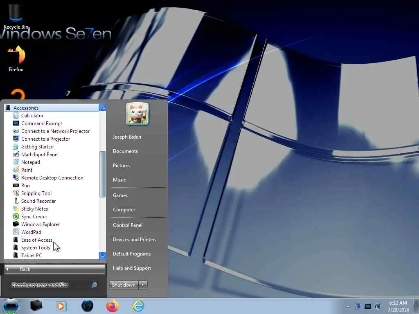Screen dimensions: 419x314
Task: Click scroll up arrow in program list
Action: [102, 108]
